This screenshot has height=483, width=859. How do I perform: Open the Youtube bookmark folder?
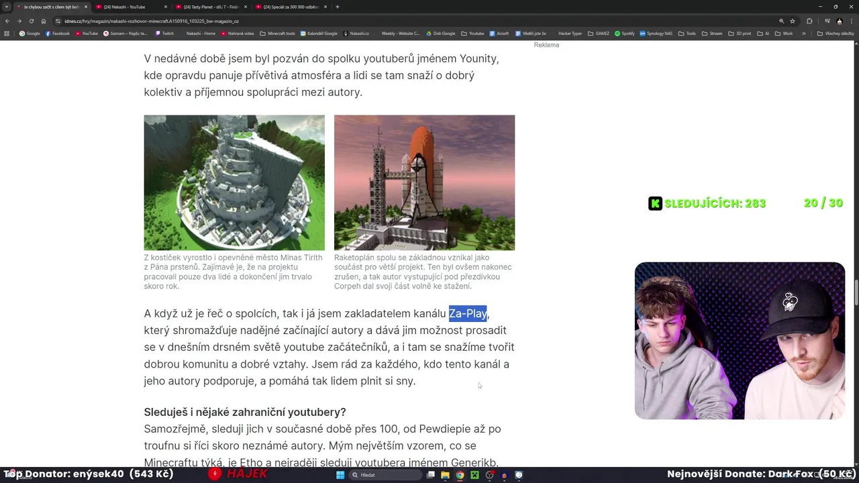point(472,34)
